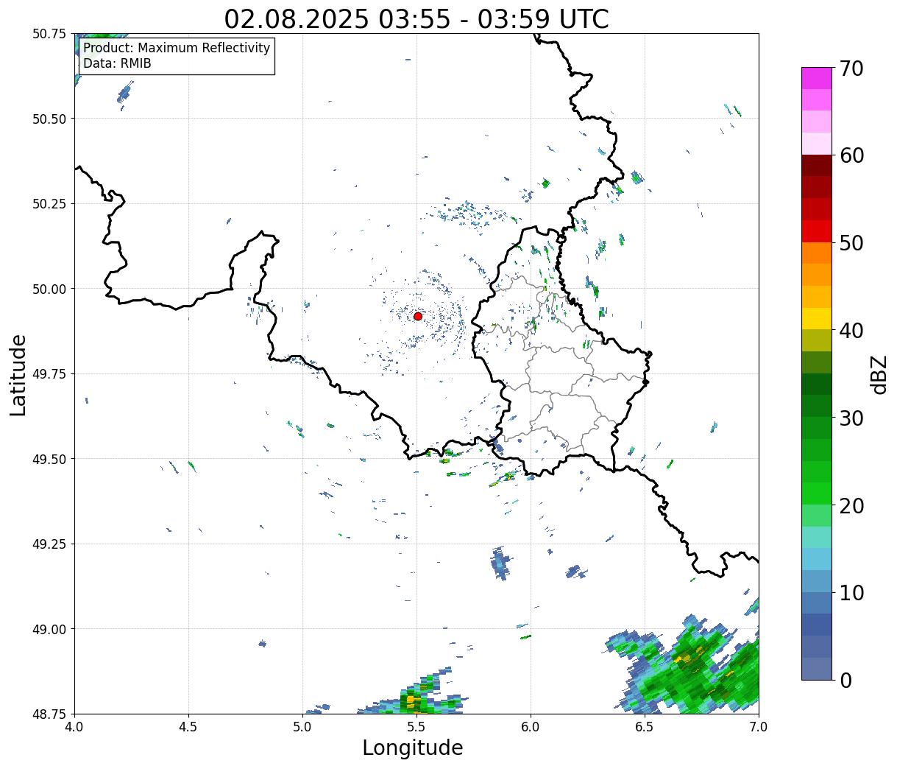The image size is (897, 766).
Task: Click the 'Product: Maximum Reflectivity' text
Action: click(177, 48)
